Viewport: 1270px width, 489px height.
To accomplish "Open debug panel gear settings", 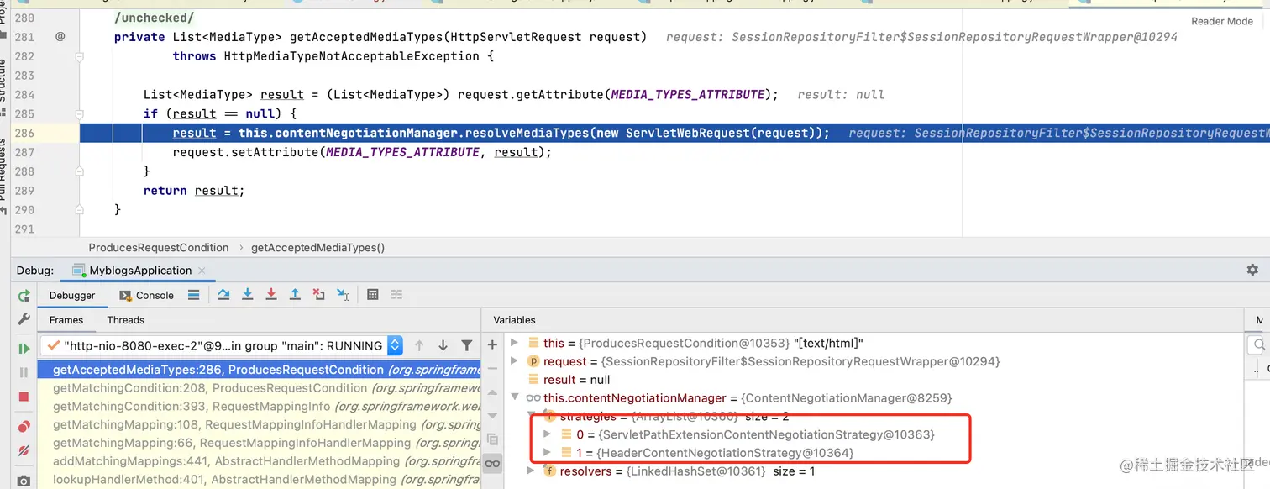I will click(1252, 270).
